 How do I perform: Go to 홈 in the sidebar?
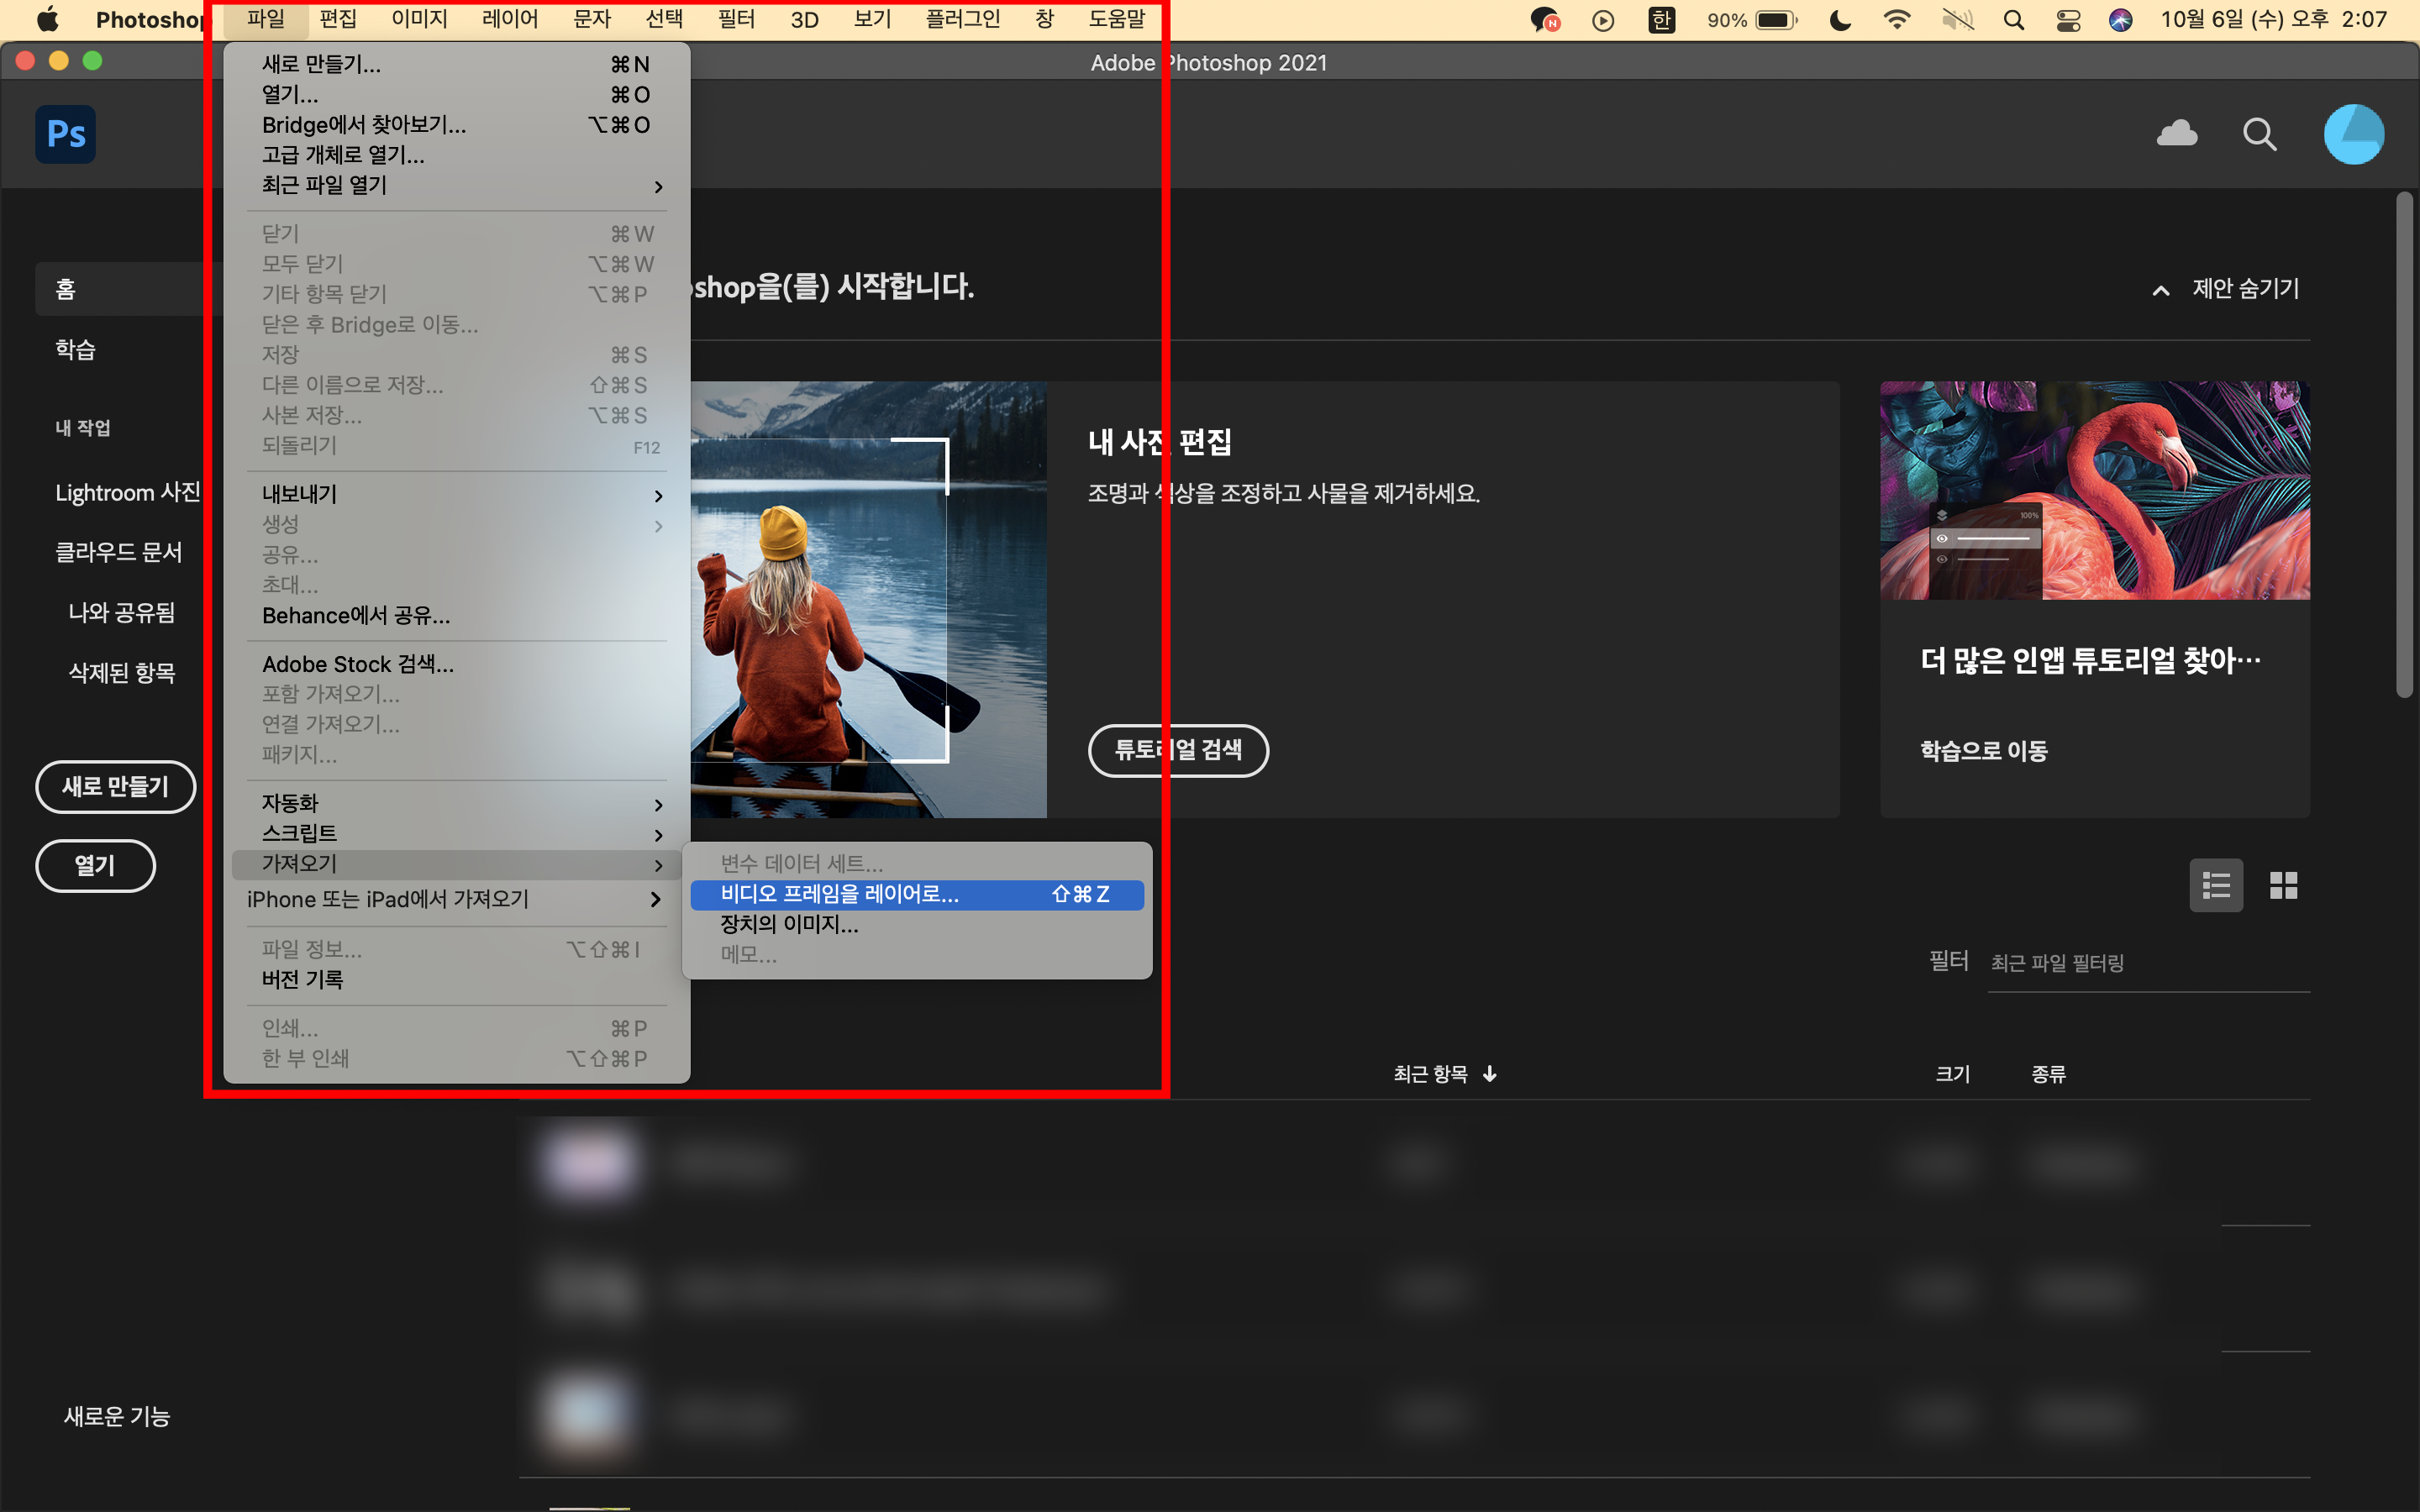[x=66, y=290]
